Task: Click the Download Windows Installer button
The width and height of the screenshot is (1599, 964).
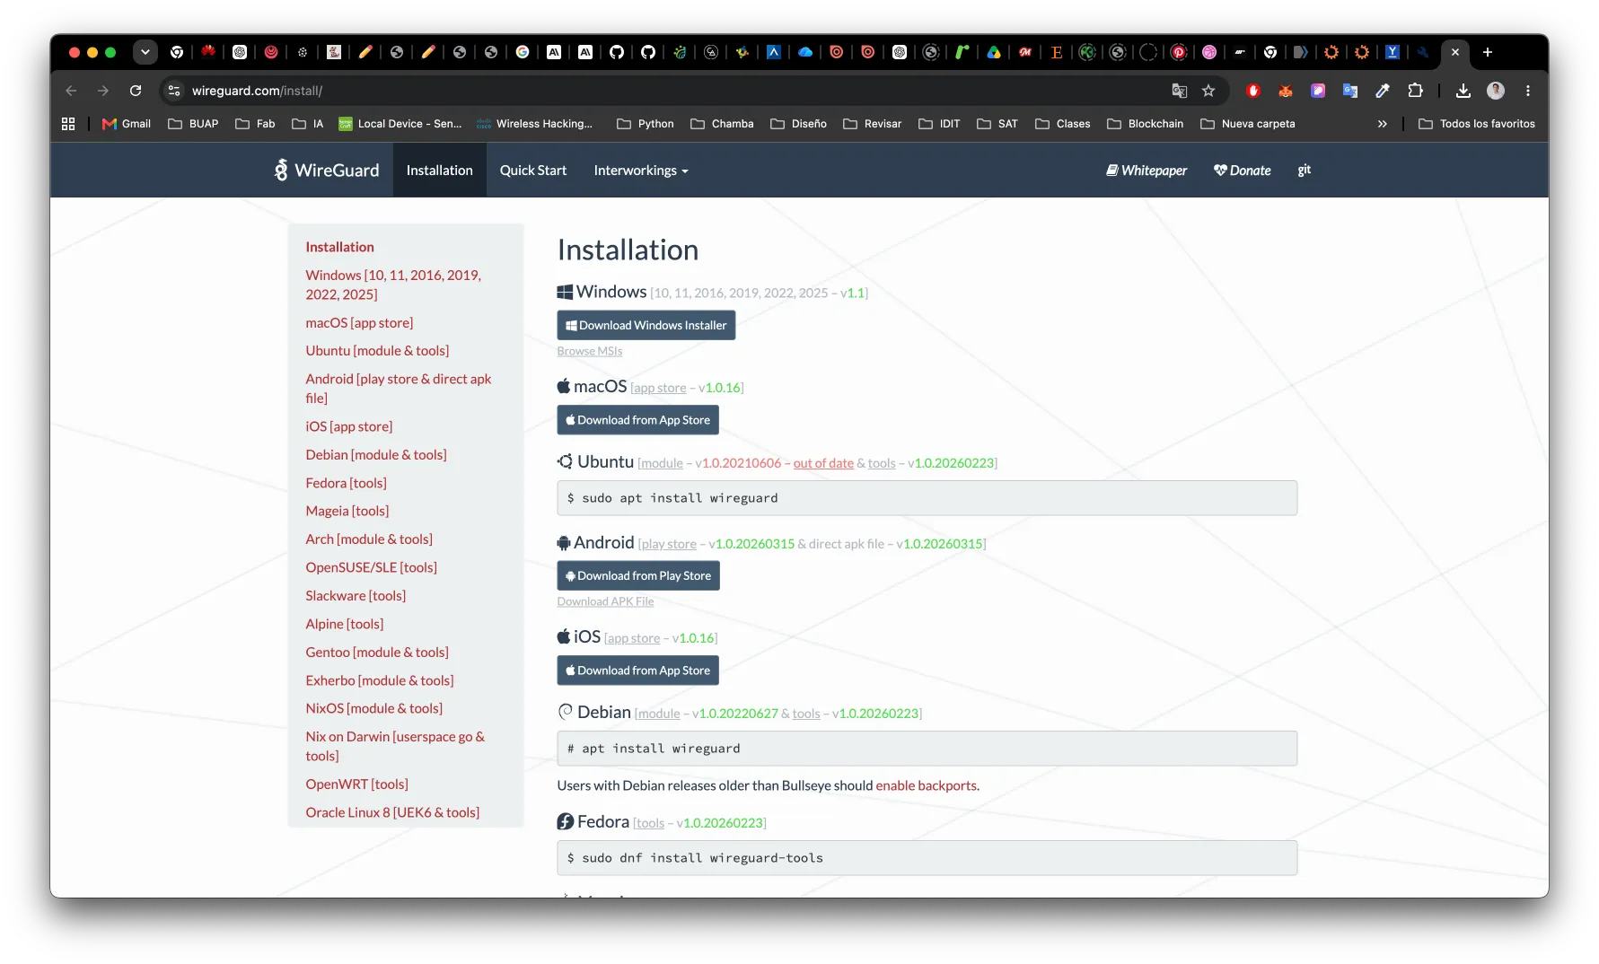Action: click(x=646, y=325)
